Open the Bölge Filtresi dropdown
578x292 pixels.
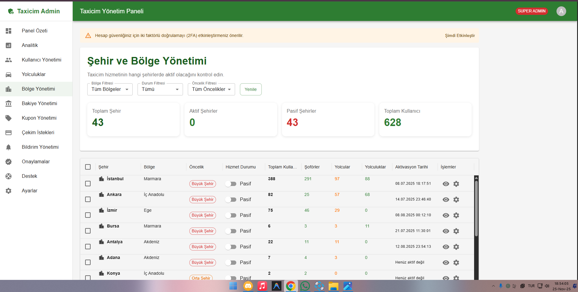110,89
